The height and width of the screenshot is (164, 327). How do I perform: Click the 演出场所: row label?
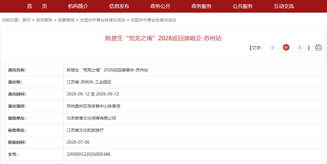click(x=17, y=106)
